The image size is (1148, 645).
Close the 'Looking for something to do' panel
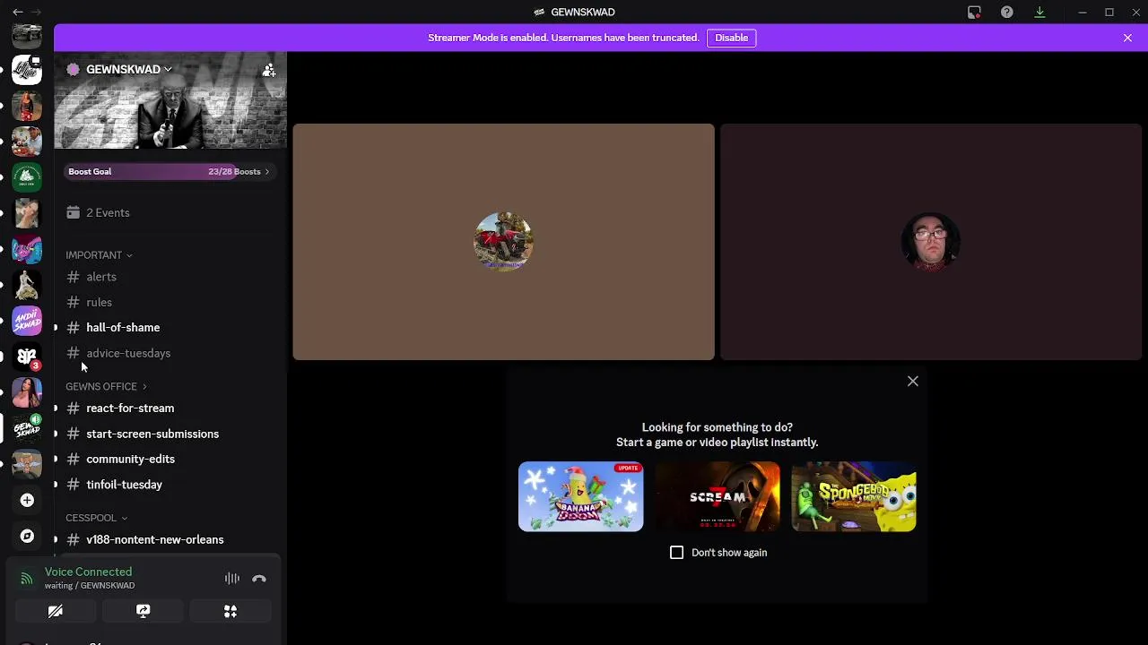click(913, 382)
